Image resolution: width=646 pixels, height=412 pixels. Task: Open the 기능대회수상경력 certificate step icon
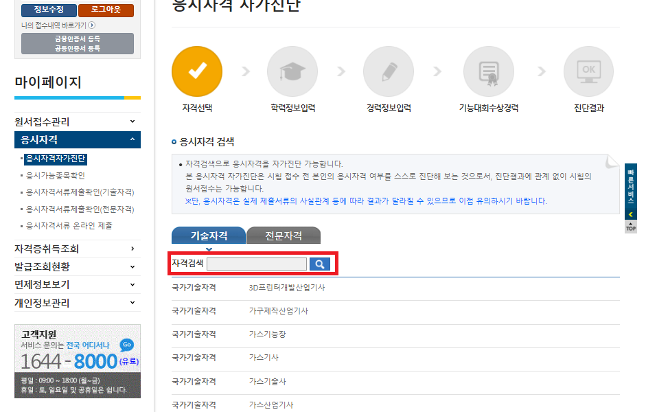tap(489, 71)
